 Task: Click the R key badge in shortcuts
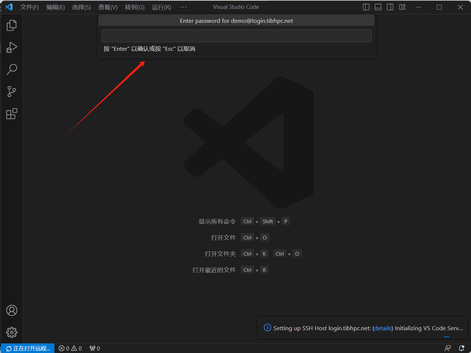[264, 270]
